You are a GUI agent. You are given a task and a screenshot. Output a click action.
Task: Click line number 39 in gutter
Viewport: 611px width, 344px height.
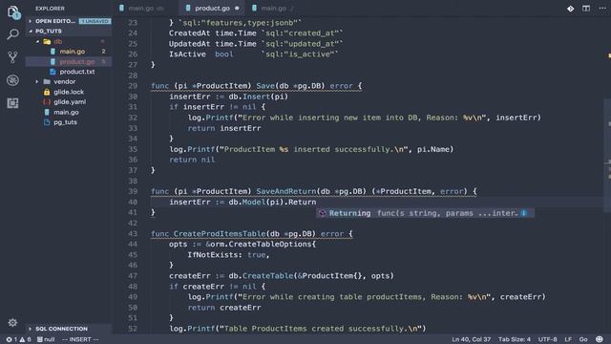tap(133, 191)
